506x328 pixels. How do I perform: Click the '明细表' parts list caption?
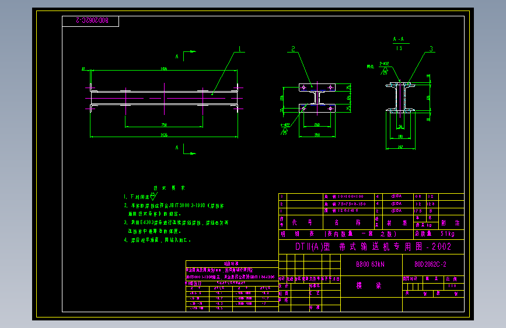pos(298,233)
